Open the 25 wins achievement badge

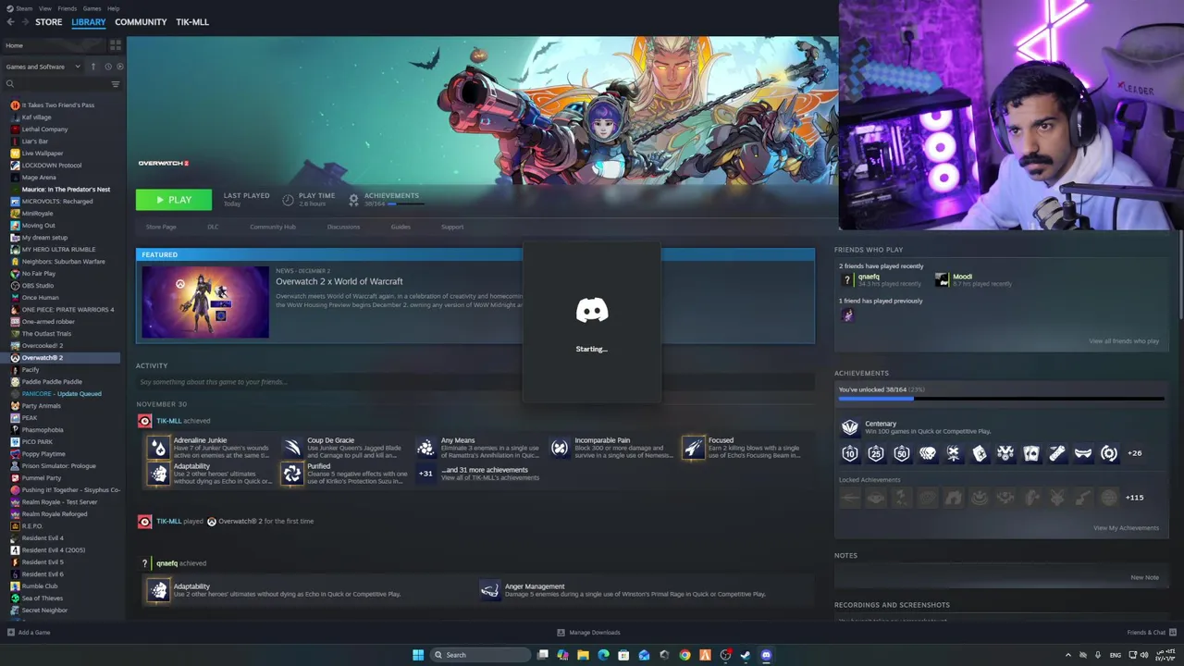[876, 453]
